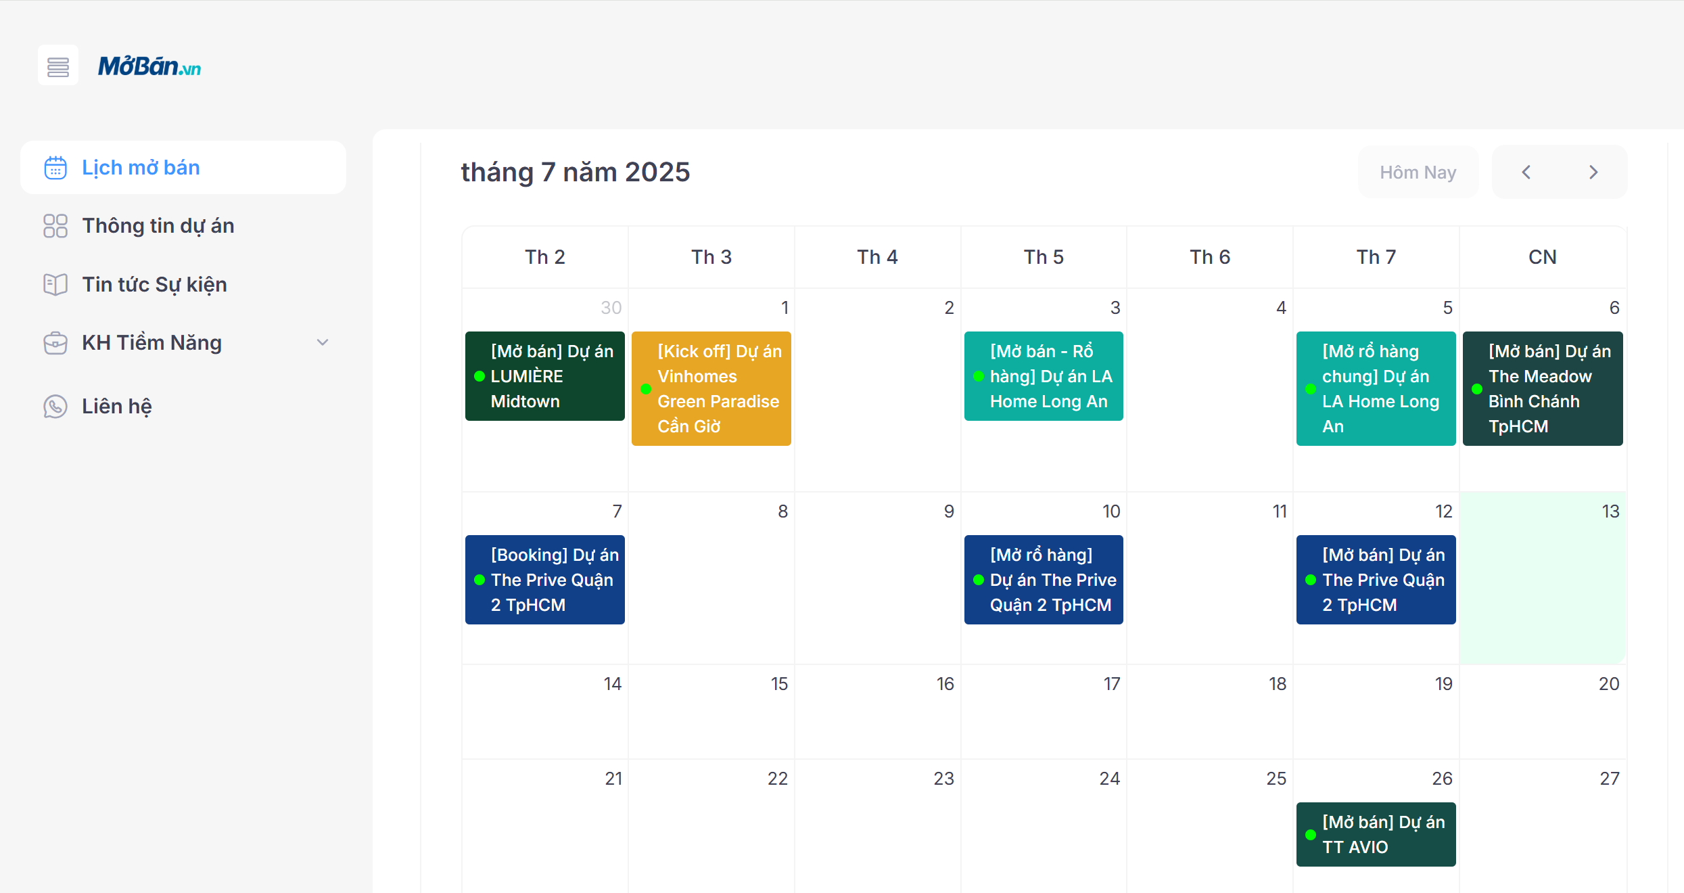Open the Thông tin dự án menu
Image resolution: width=1684 pixels, height=893 pixels.
point(158,226)
